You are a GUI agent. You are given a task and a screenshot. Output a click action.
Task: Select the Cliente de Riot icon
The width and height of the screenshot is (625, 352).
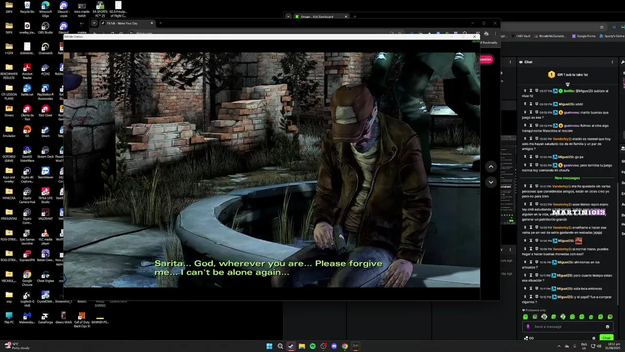point(27,112)
